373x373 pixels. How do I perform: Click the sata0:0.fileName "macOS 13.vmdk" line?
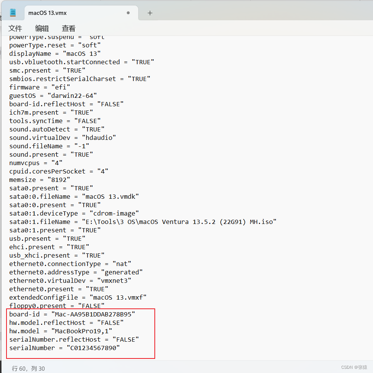[x=74, y=196]
